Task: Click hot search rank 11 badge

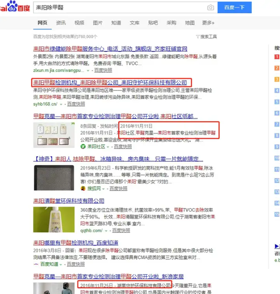Action: 277,169
